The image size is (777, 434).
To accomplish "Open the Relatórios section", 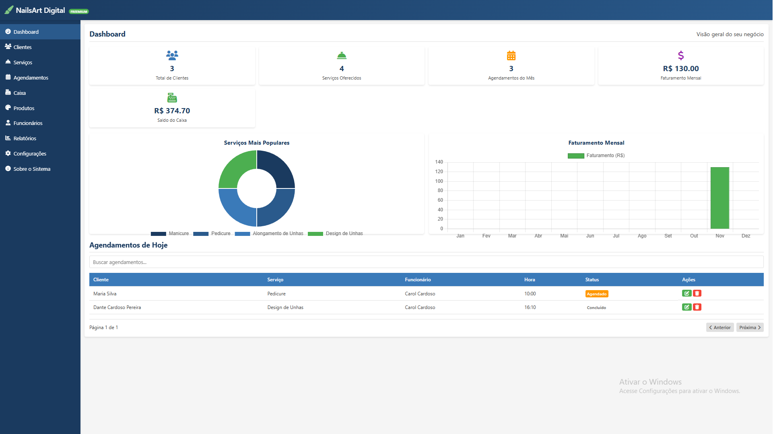I will pyautogui.click(x=25, y=138).
